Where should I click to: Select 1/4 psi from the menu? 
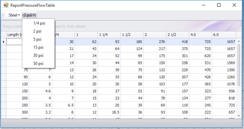[39, 23]
